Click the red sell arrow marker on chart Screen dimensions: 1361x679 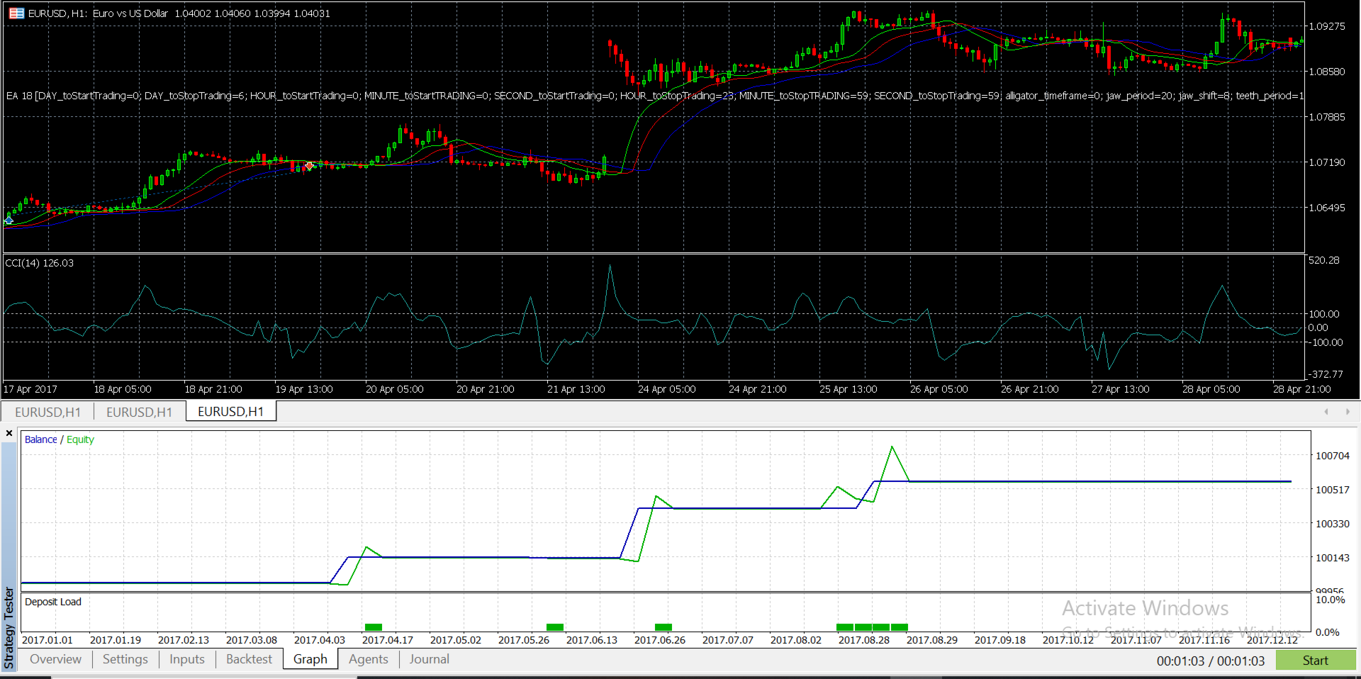(x=309, y=166)
